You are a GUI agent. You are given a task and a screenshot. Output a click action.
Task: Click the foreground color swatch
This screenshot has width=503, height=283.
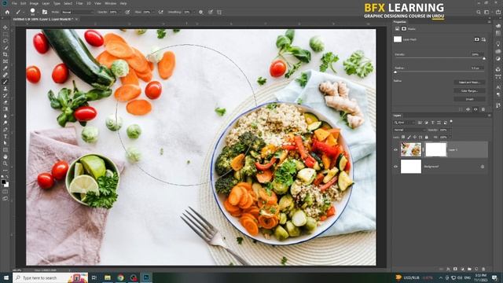(3, 182)
